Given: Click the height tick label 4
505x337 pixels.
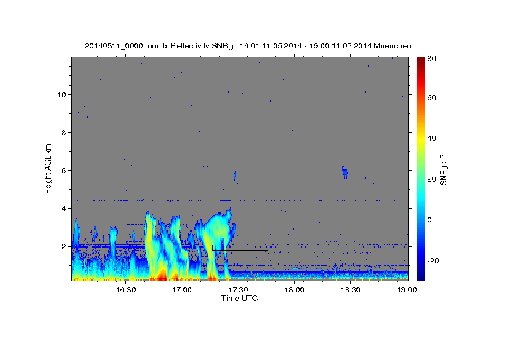Looking at the screenshot, I should (x=64, y=209).
